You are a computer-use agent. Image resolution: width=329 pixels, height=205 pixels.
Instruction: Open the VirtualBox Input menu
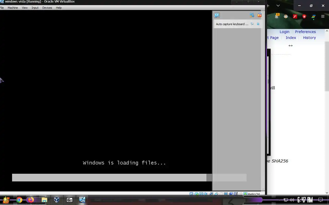pyautogui.click(x=35, y=8)
